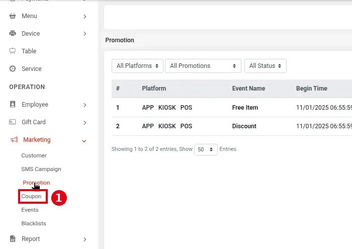352x249 pixels.
Task: Click the Marketing megaphone icon
Action: coord(14,140)
